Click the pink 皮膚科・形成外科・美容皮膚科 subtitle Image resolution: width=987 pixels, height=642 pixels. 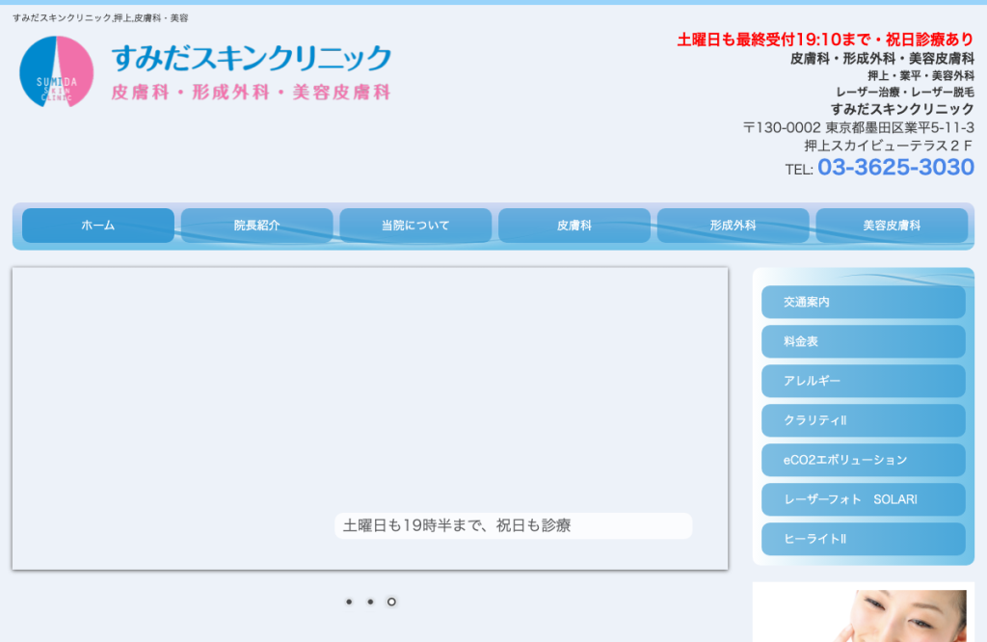252,92
